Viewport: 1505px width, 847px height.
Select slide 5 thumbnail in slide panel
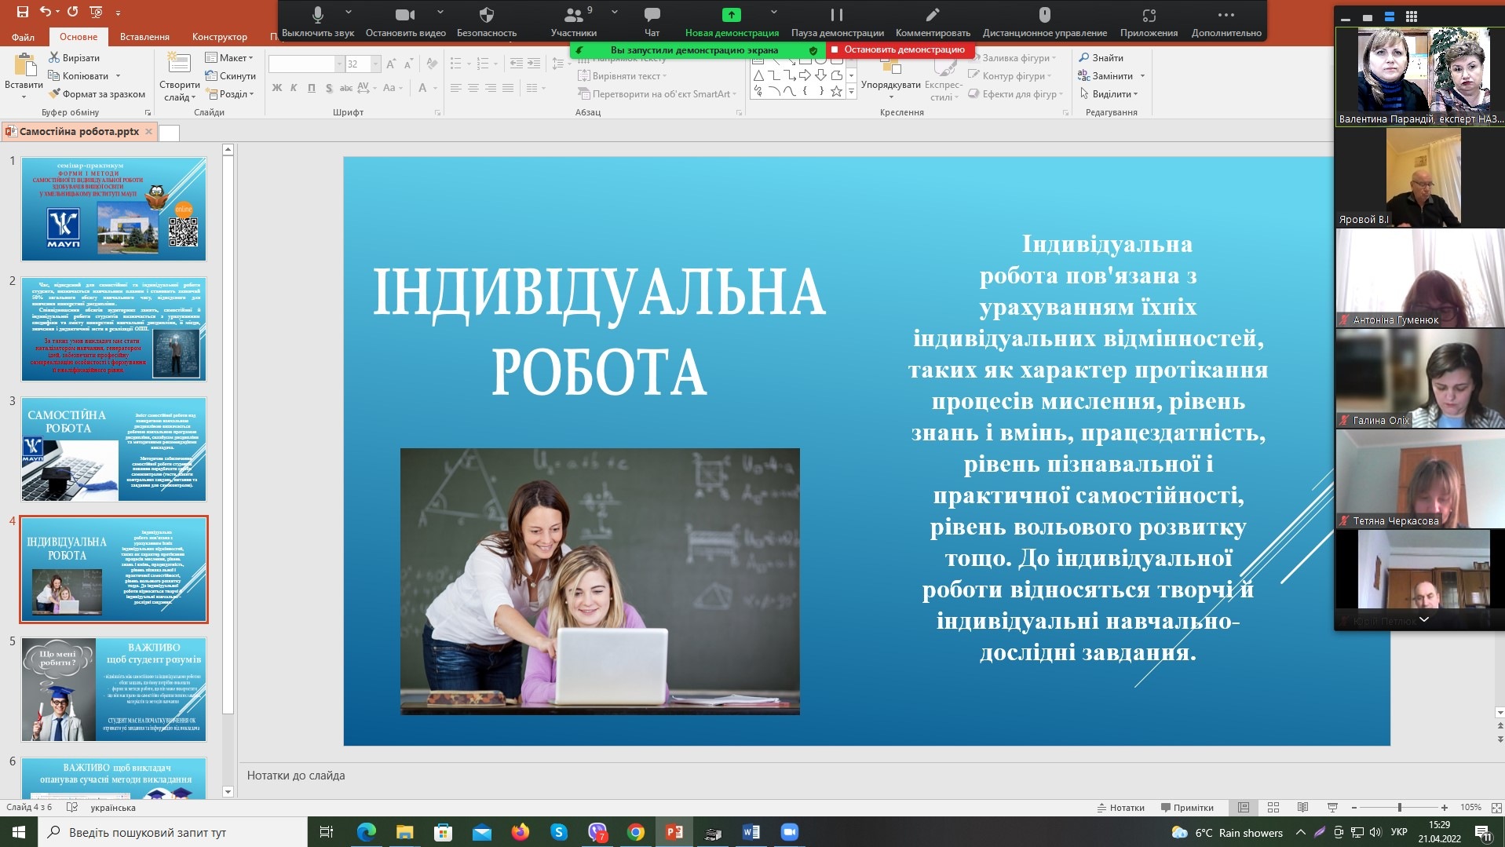tap(114, 689)
